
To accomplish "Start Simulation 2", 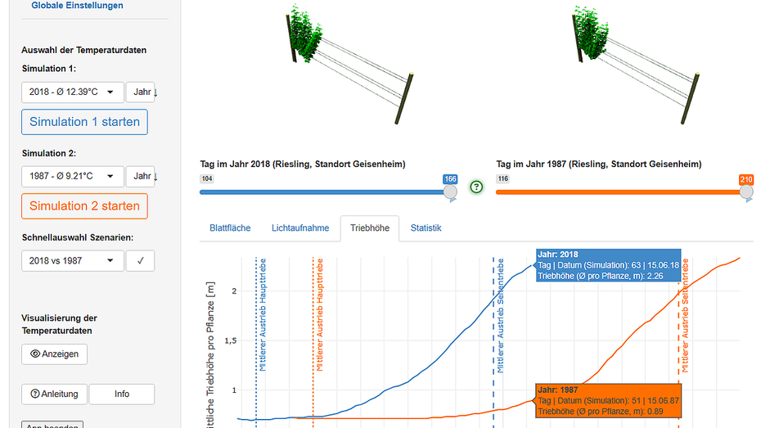I will [84, 206].
